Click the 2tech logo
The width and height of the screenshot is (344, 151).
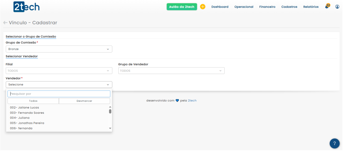(x=26, y=7)
